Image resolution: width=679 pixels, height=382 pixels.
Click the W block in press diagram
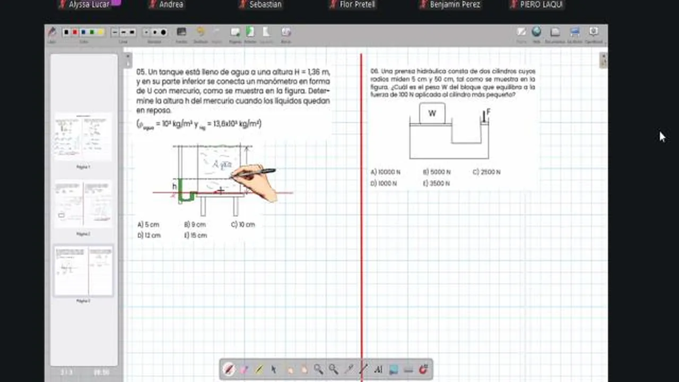[x=432, y=114]
